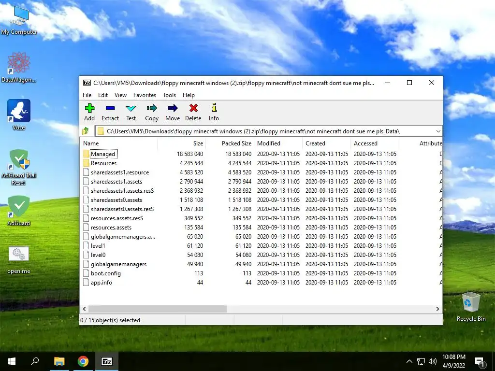Screen dimensions: 495x371
Task: Open the network status tray icon
Action: tap(421, 361)
